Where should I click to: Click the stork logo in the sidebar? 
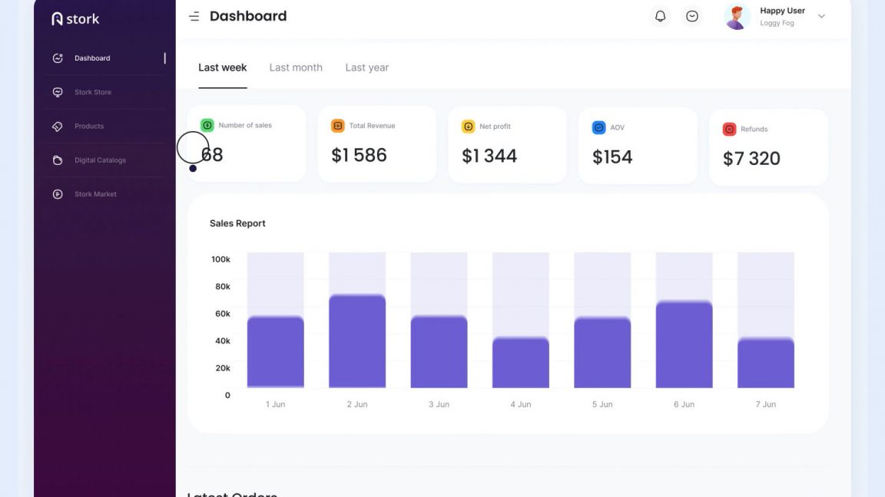coord(75,18)
